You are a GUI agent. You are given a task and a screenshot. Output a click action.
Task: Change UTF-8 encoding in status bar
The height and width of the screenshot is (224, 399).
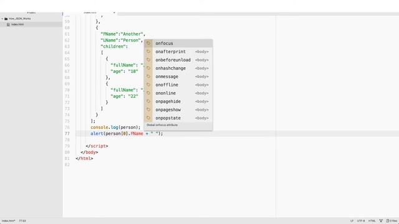click(361, 221)
